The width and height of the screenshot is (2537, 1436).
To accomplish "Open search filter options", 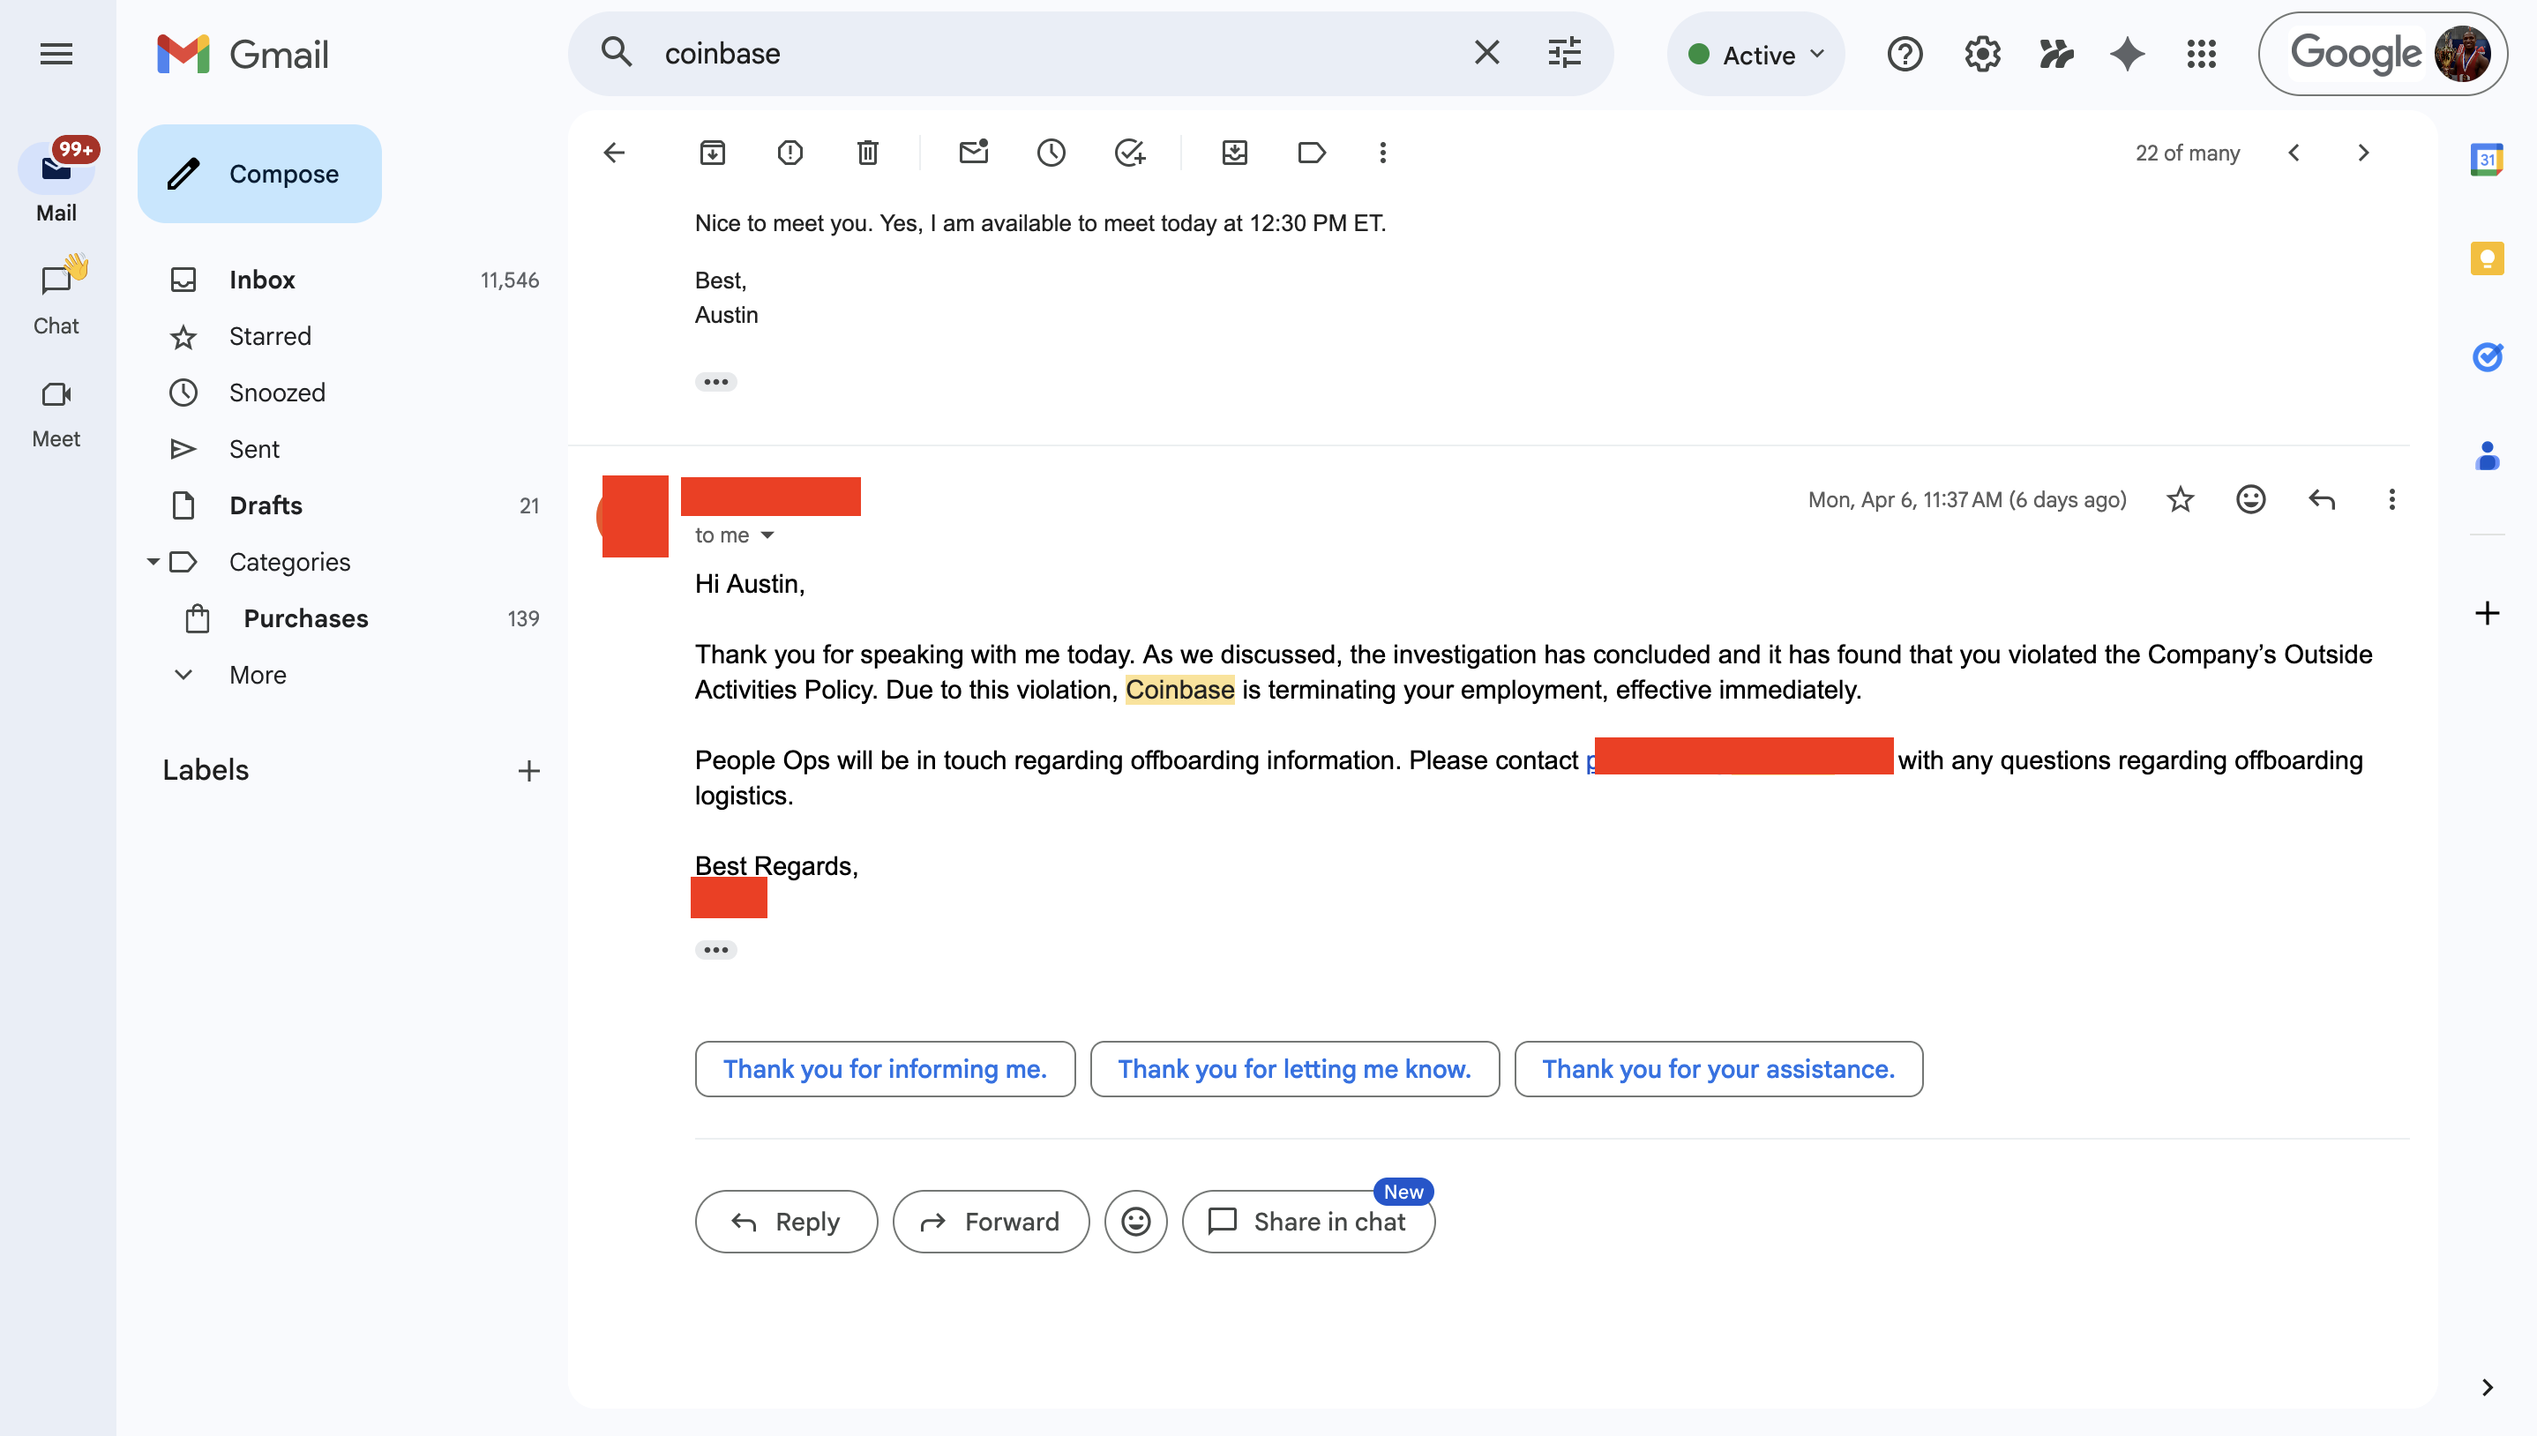I will [x=1564, y=53].
